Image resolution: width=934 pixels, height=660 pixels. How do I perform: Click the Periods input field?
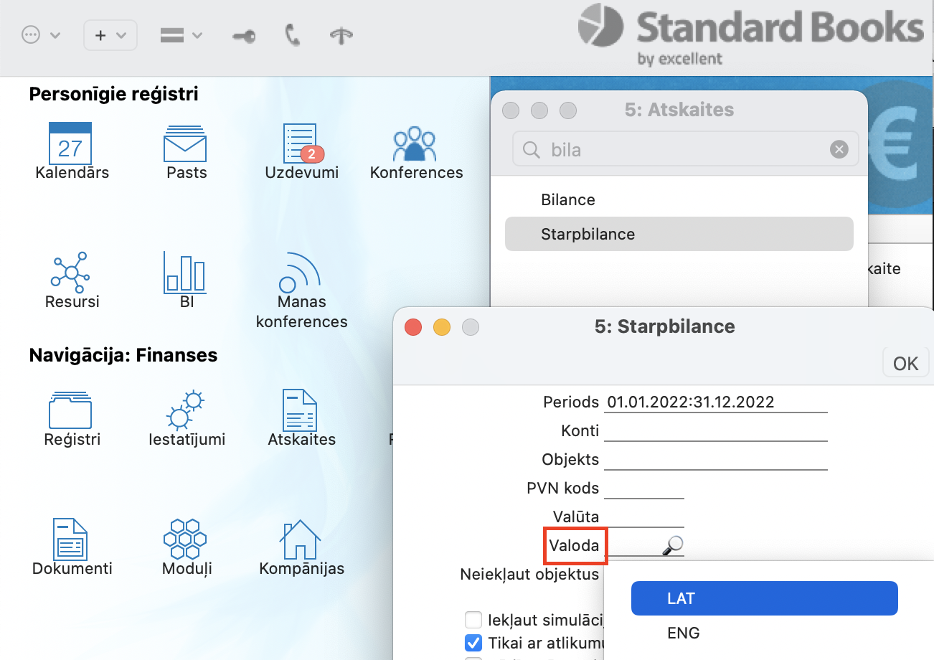click(715, 402)
